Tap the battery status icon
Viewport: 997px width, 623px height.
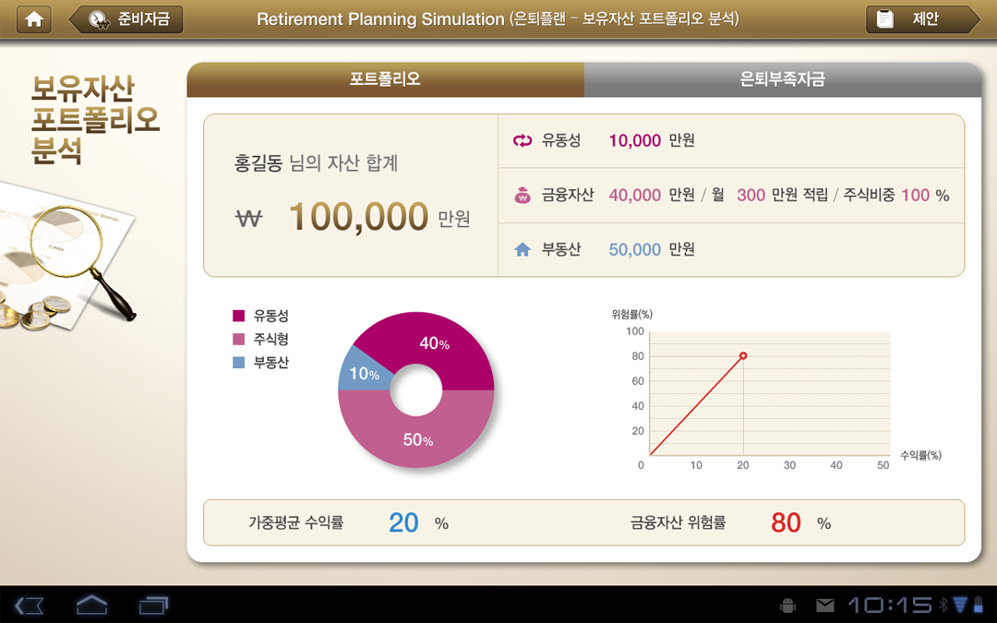(x=979, y=605)
